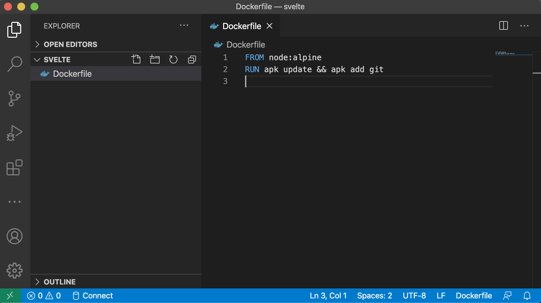Viewport: 541px width, 303px height.
Task: Open the Explorer view in the activity bar
Action: click(x=14, y=30)
